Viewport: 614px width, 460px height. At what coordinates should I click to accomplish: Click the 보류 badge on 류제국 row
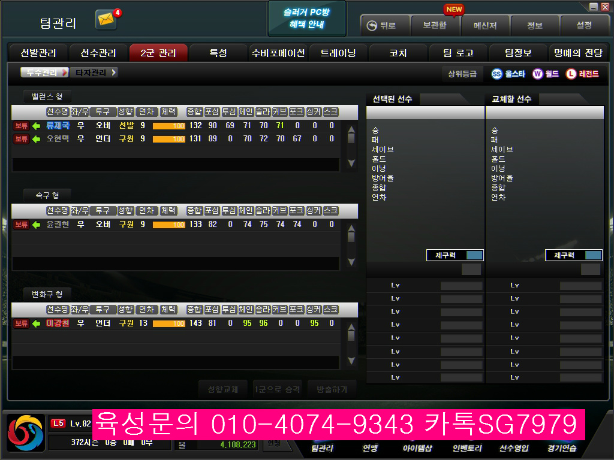pyautogui.click(x=21, y=126)
